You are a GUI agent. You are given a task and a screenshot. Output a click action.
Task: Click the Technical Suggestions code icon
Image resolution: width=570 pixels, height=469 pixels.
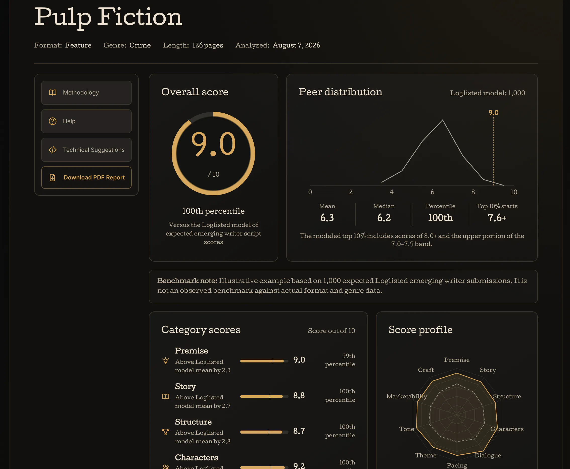[53, 150]
